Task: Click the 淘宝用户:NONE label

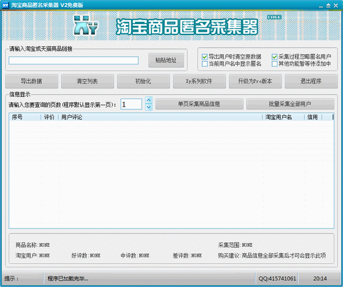Action: pyautogui.click(x=33, y=255)
